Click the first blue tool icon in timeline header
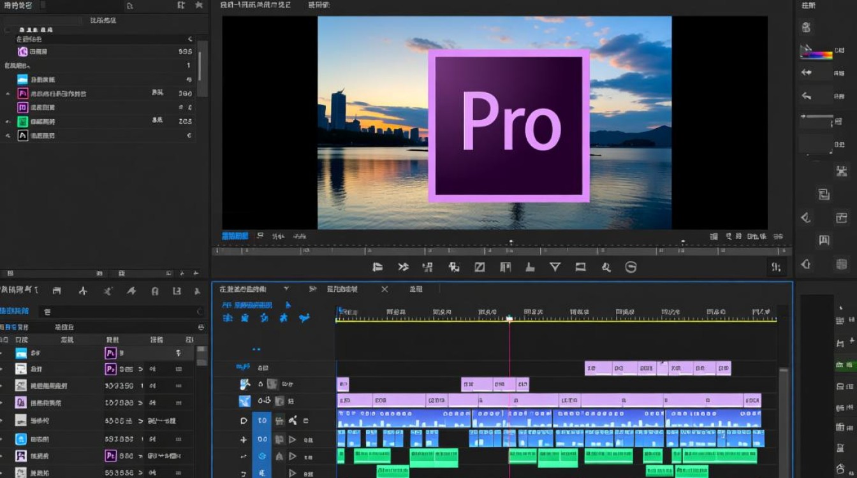 [x=227, y=317]
